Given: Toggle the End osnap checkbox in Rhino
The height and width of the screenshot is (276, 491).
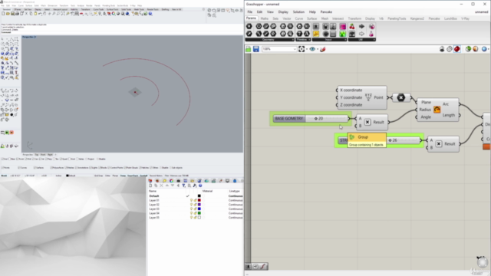Looking at the screenshot, I should (x=2, y=159).
